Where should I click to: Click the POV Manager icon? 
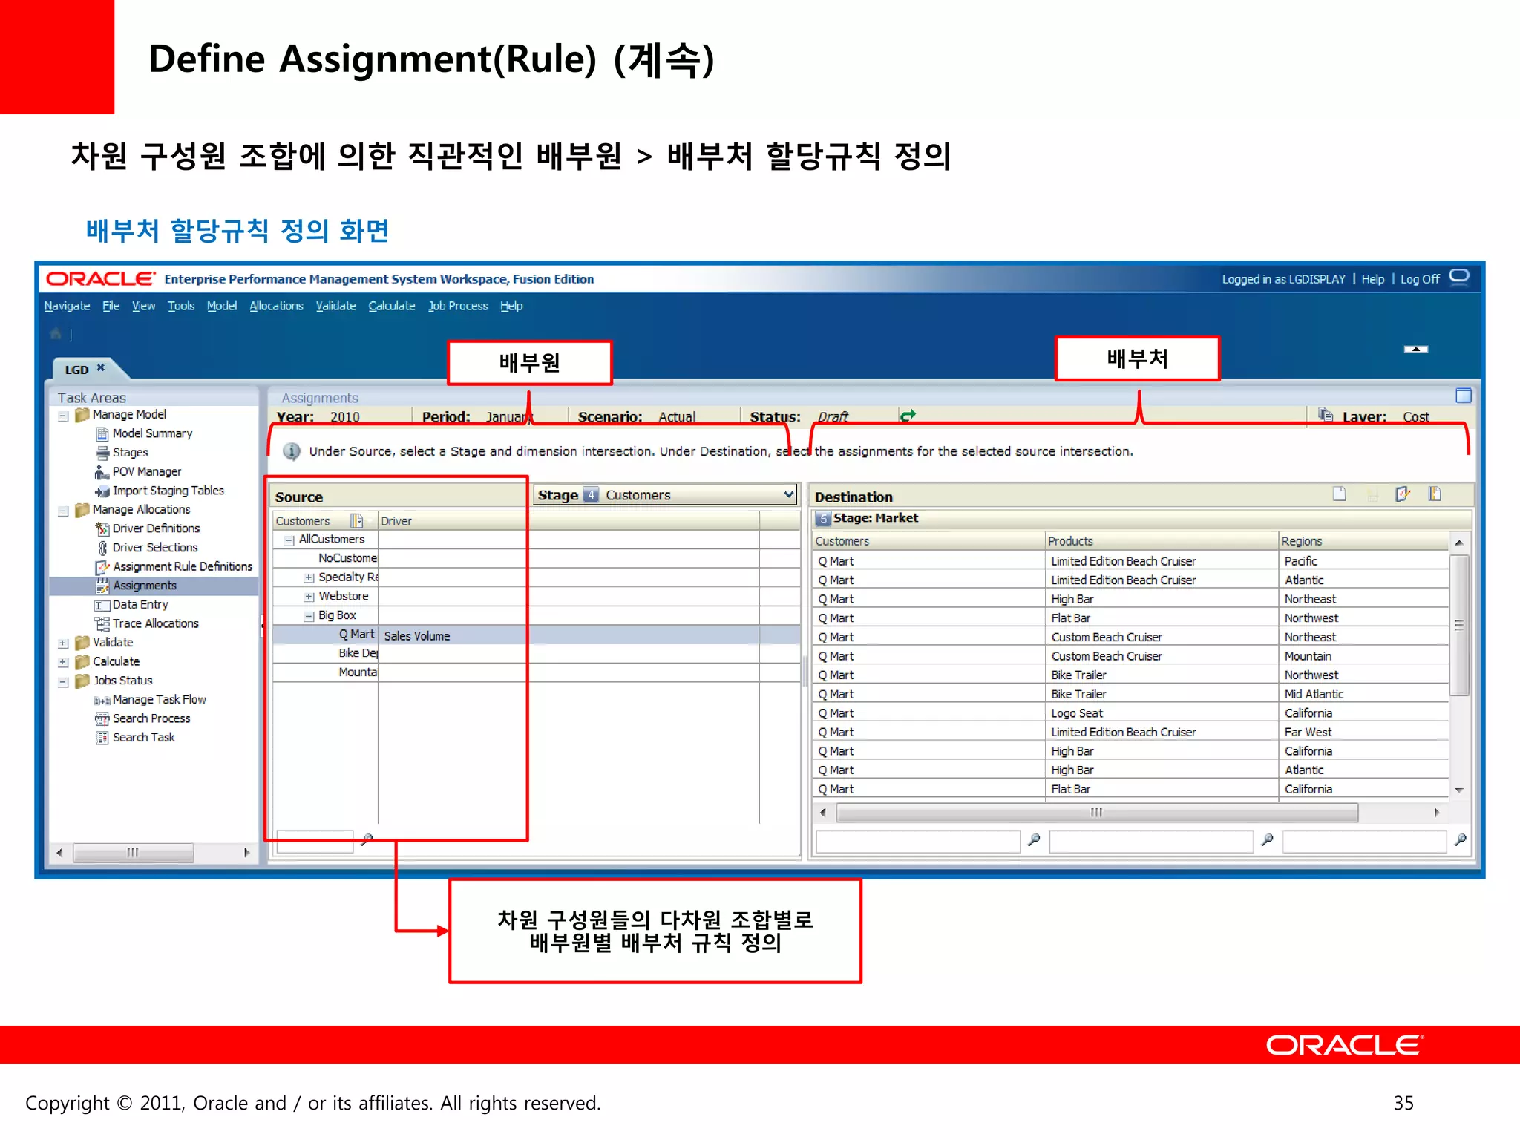coord(102,472)
